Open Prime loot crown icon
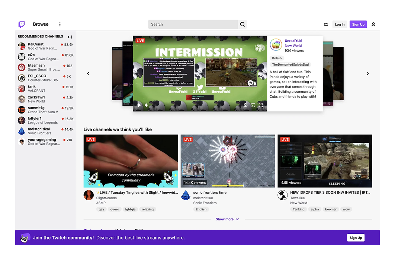The width and height of the screenshot is (395, 263). 326,24
